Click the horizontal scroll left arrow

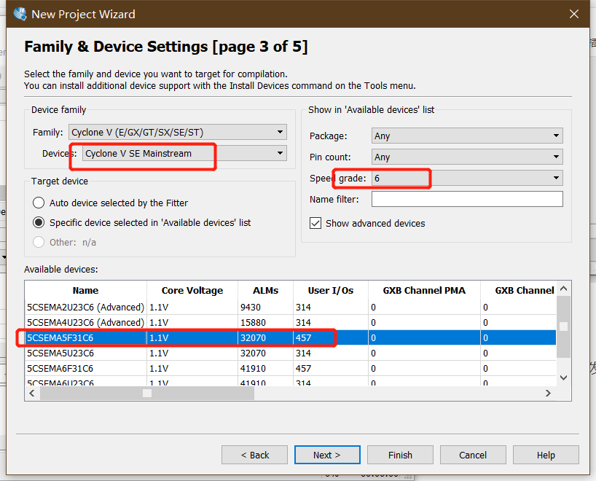32,393
